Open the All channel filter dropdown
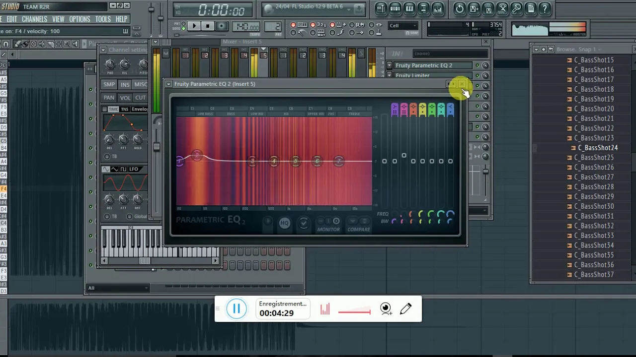The width and height of the screenshot is (636, 357). pos(118,288)
